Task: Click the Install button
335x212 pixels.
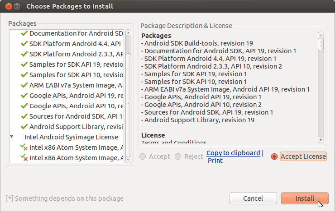Action: click(305, 198)
